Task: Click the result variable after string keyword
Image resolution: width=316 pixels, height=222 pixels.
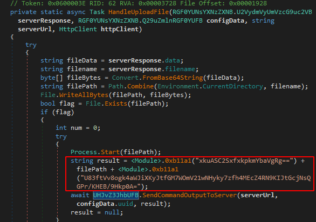Action: coord(108,161)
